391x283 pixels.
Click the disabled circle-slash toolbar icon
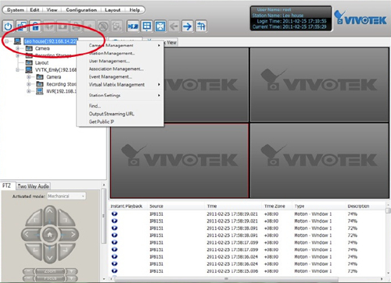[x=103, y=26]
